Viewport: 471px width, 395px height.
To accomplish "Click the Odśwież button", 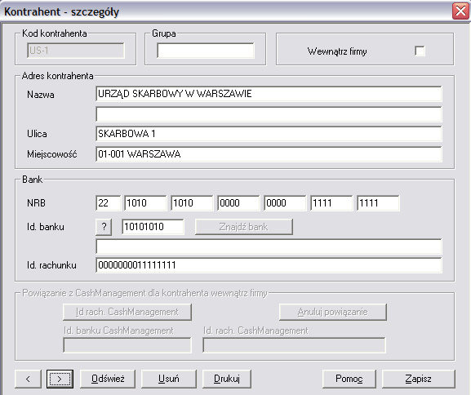I will click(108, 379).
